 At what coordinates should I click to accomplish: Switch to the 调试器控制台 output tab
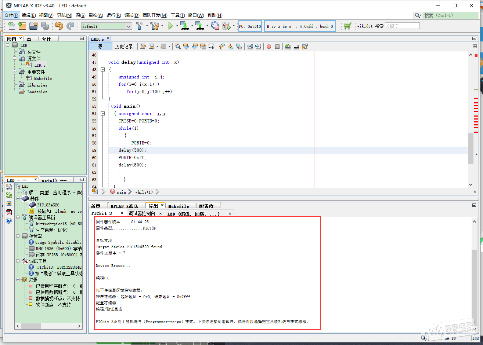(142, 213)
